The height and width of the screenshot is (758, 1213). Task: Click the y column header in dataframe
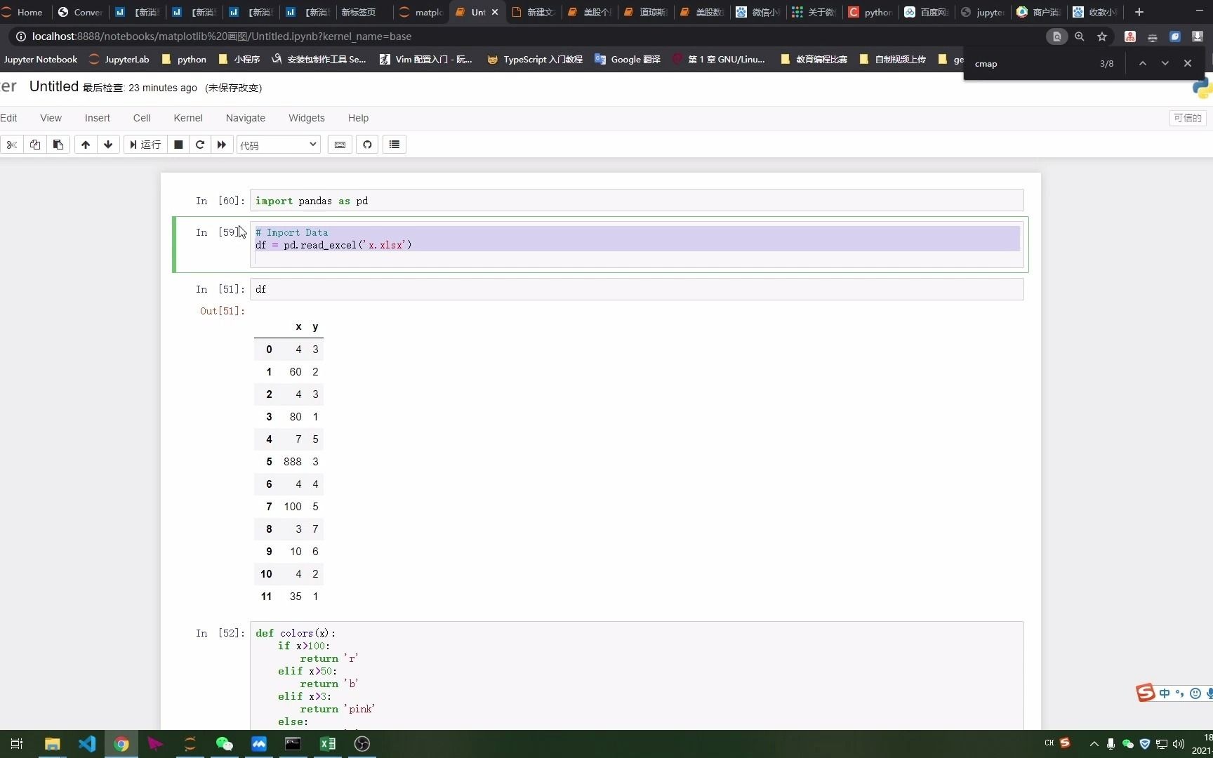tap(315, 327)
